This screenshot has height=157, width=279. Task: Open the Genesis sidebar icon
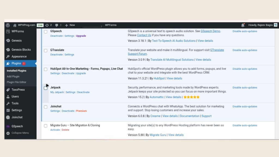point(8,41)
